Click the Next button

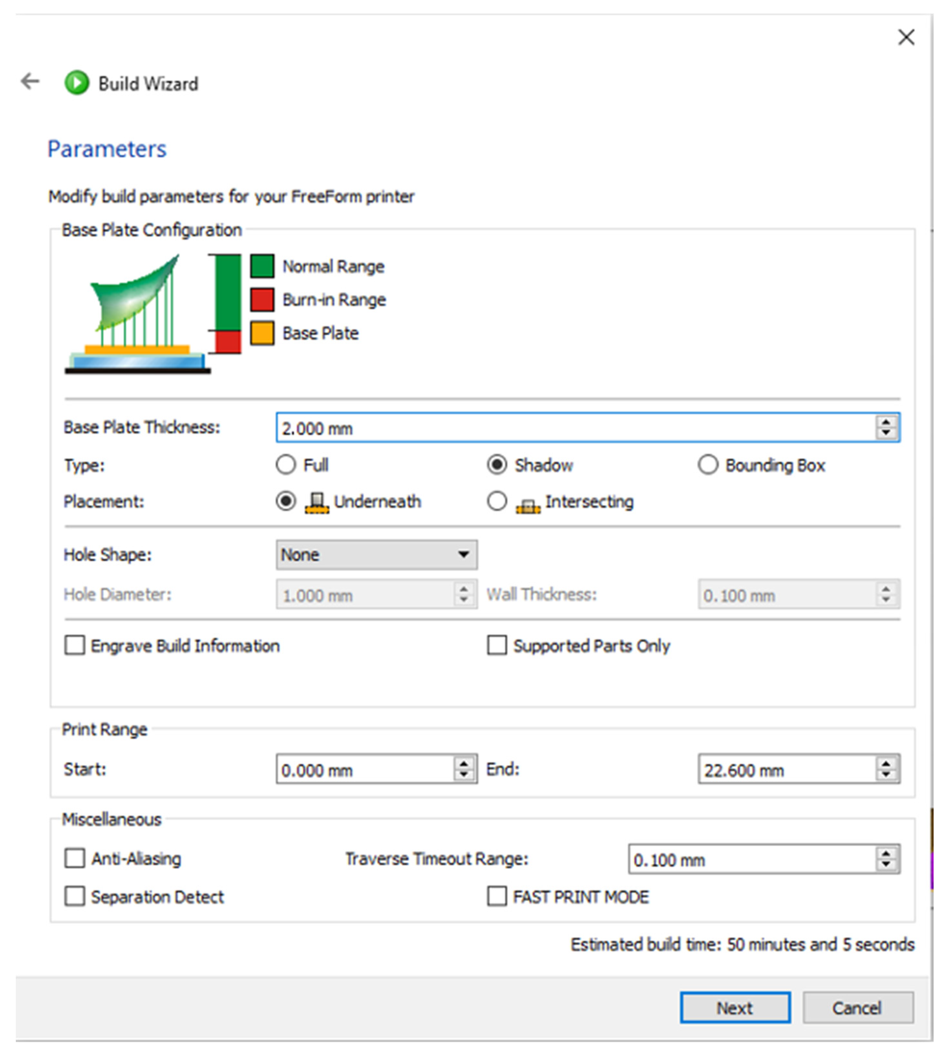(x=735, y=1008)
